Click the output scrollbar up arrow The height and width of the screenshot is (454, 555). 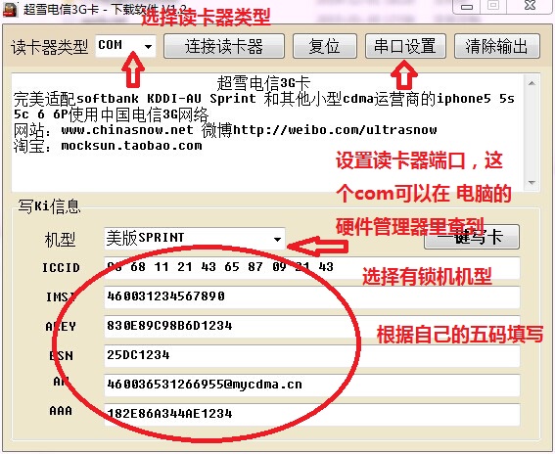coord(532,83)
